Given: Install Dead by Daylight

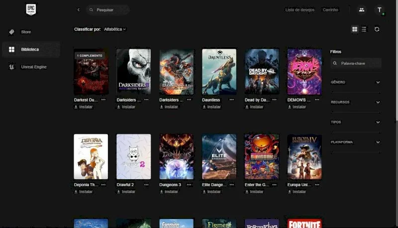Looking at the screenshot, I should pos(254,107).
